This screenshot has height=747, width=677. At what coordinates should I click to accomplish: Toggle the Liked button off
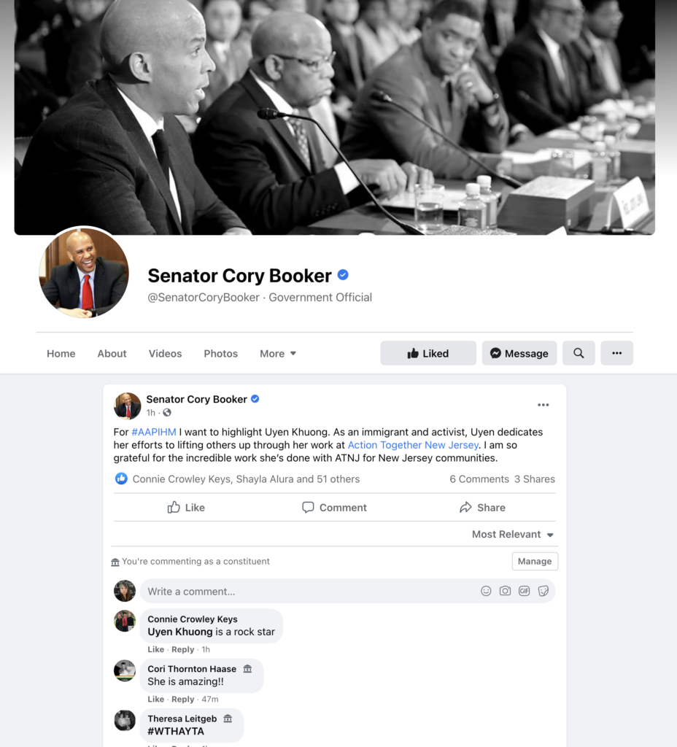coord(428,353)
